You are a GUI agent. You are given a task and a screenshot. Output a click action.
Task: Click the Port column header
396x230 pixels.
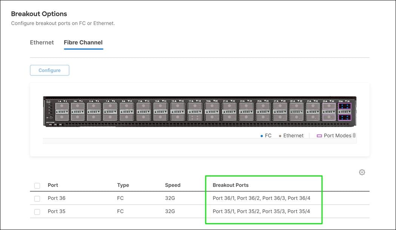pyautogui.click(x=52, y=185)
